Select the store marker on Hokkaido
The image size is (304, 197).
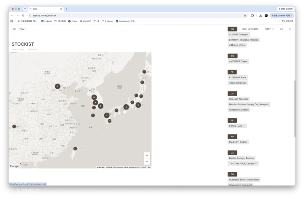click(144, 72)
